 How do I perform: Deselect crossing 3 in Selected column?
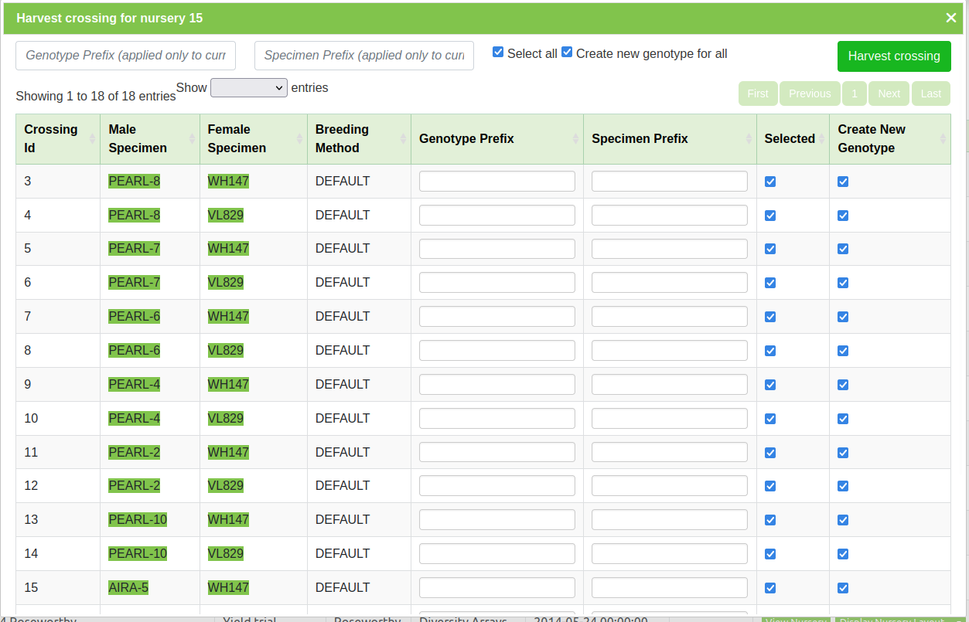769,182
